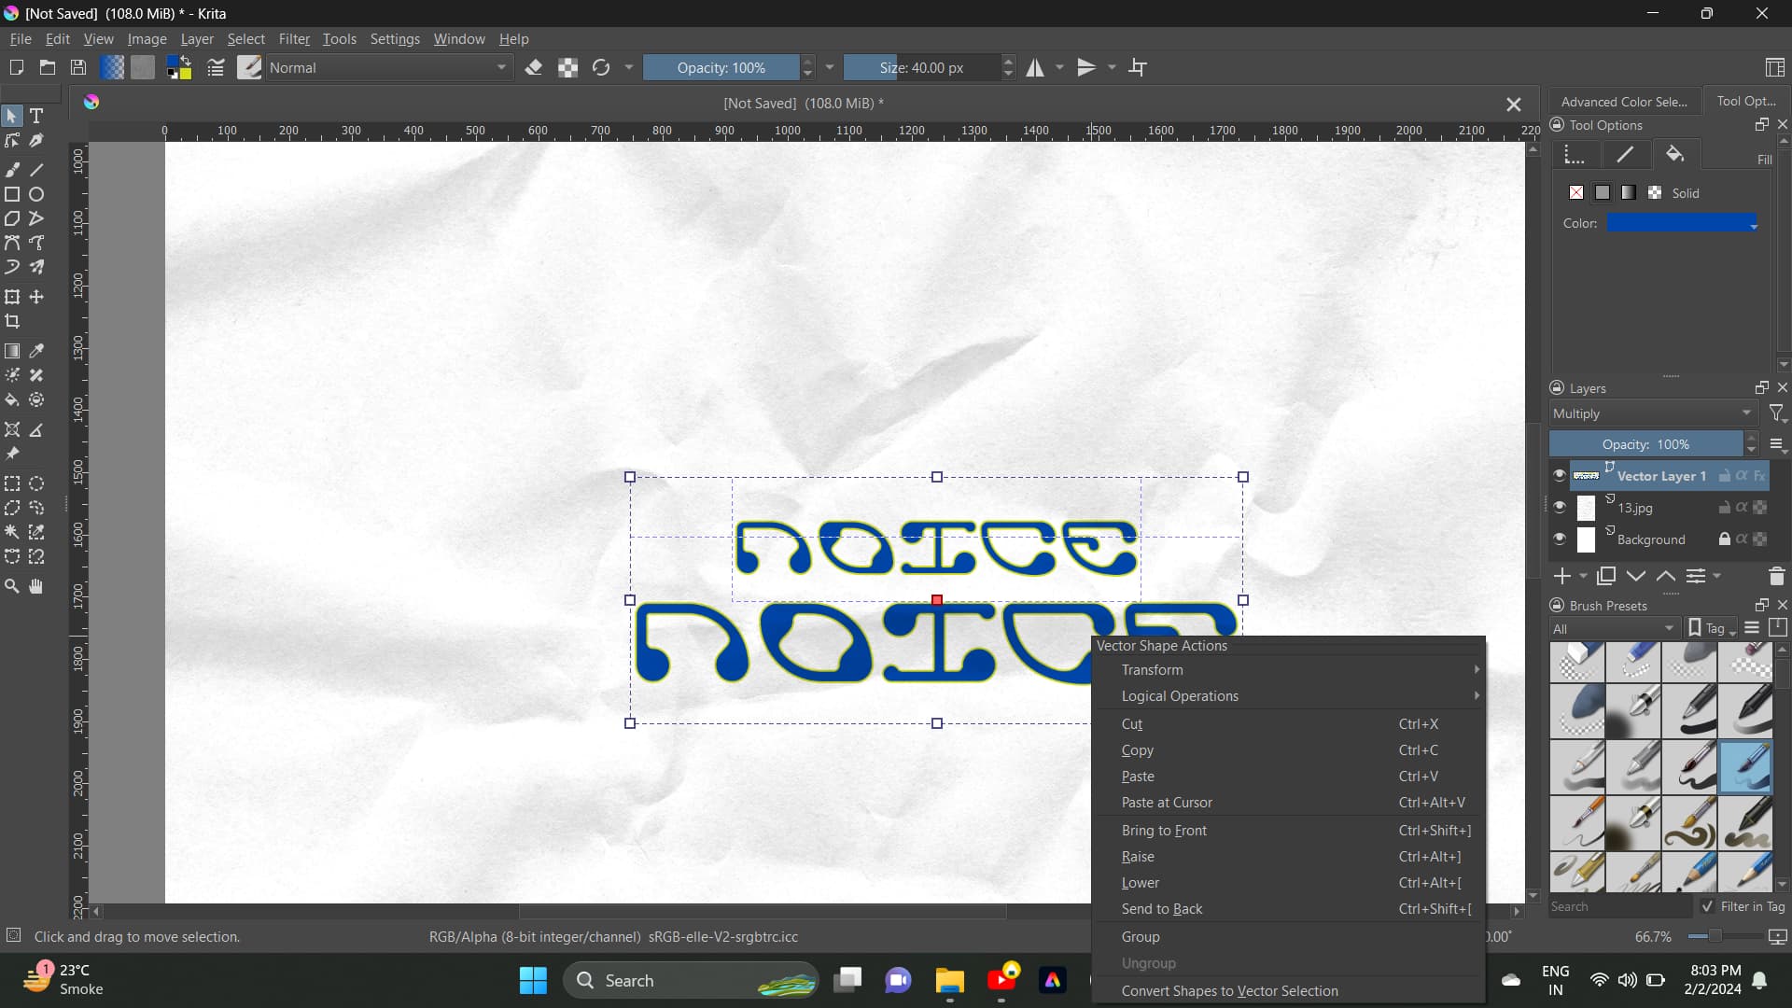Choose Bring to Front from context menu
This screenshot has height=1008, width=1792.
(1164, 831)
